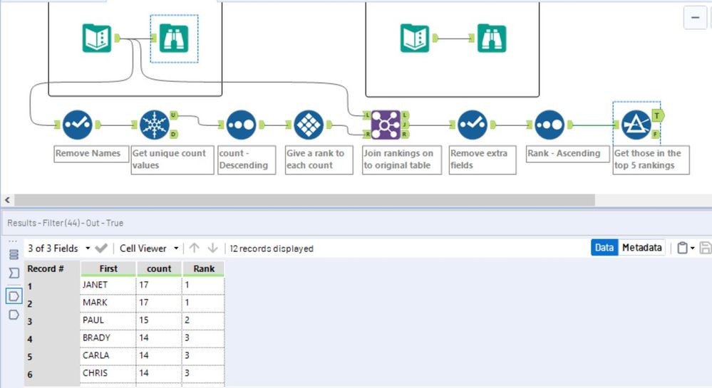The image size is (712, 388).
Task: Expand the '3 of 3 Fields' dropdown
Action: click(x=88, y=248)
